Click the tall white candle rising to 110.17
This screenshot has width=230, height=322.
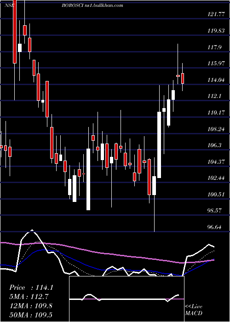(159, 145)
